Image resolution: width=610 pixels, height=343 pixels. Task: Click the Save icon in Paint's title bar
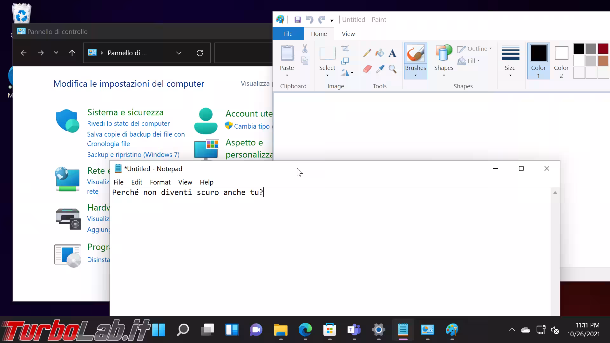[x=297, y=20]
